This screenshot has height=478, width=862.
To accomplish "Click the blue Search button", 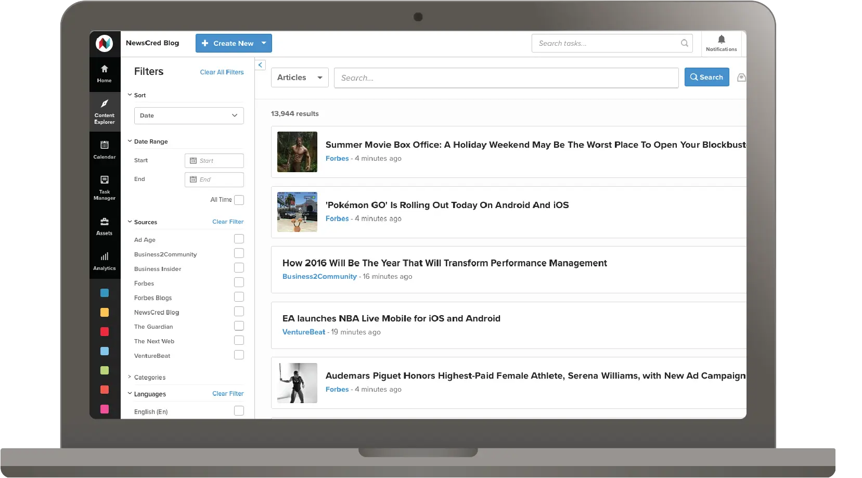I will (x=706, y=77).
